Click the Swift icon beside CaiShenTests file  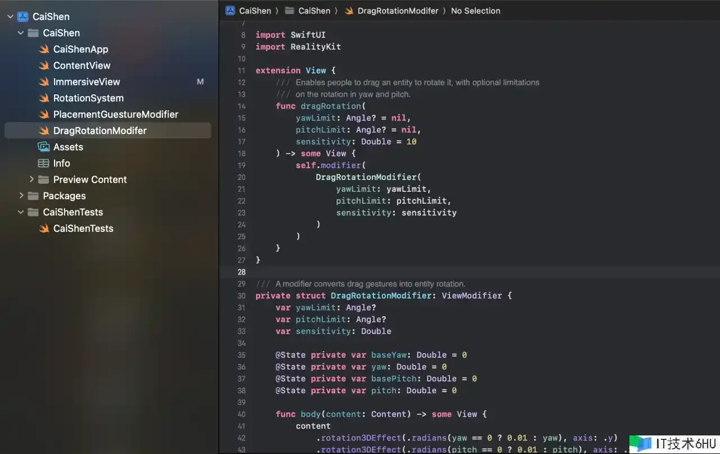[x=44, y=228]
